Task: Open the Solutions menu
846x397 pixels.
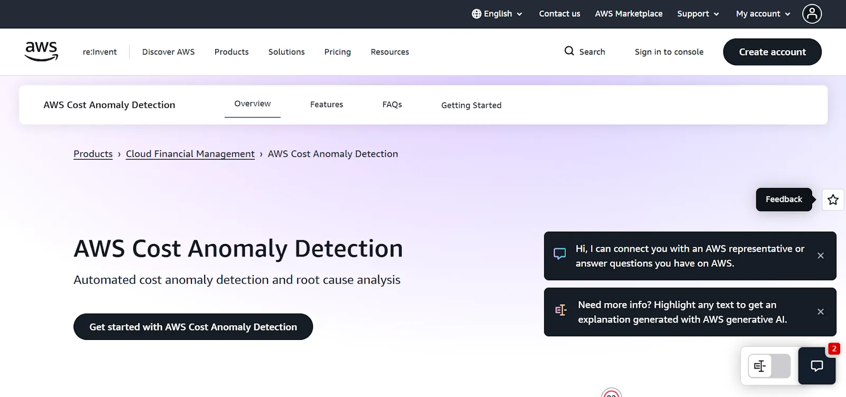Action: 287,52
